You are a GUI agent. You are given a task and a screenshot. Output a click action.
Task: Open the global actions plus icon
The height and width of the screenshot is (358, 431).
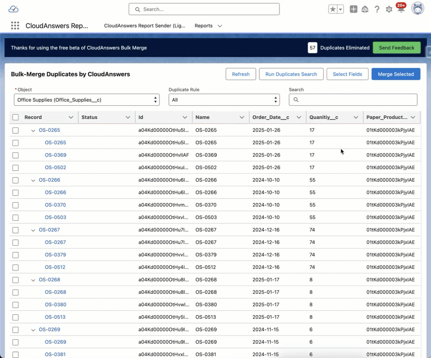[x=353, y=9]
